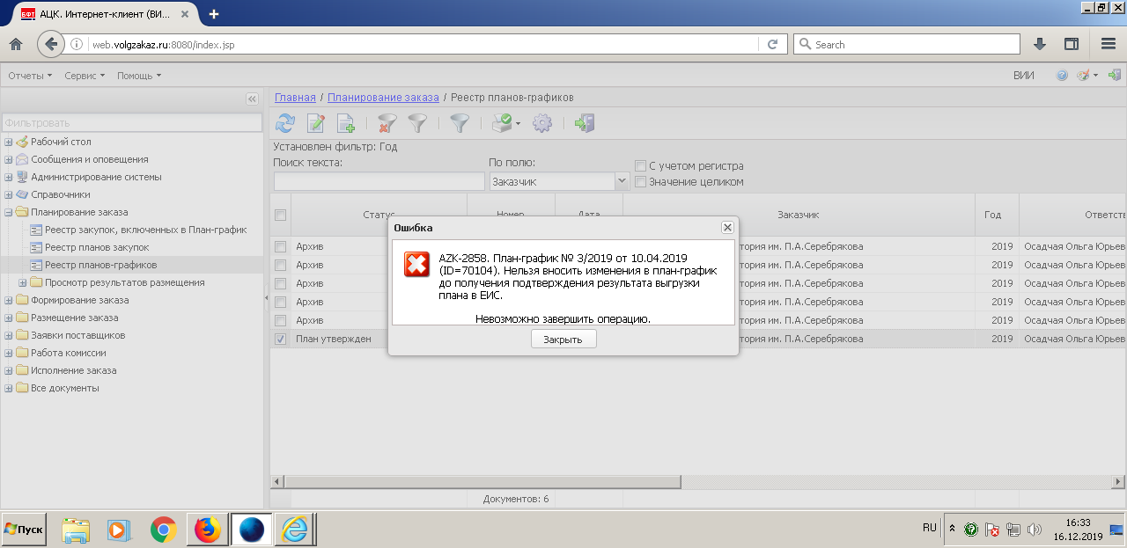Open the 'Сервис' menu
Viewport: 1127px width, 548px height.
pos(84,76)
